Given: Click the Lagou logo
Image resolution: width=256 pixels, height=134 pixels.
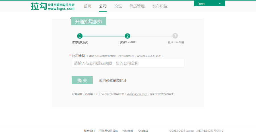Looking at the screenshot, I should click(53, 7).
